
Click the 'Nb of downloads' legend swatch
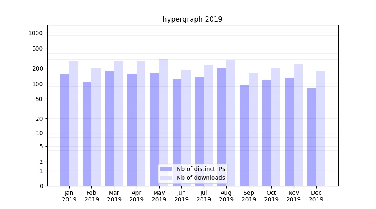click(x=166, y=178)
